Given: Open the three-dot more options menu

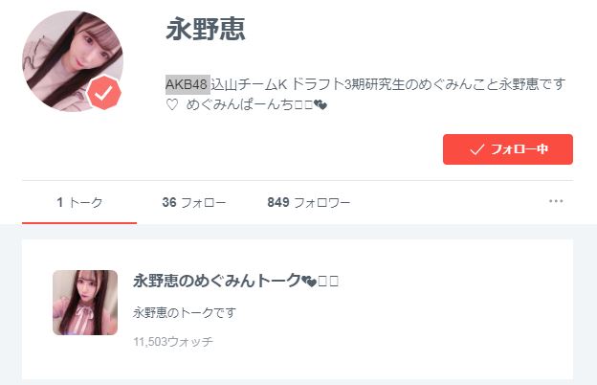Looking at the screenshot, I should click(x=556, y=201).
